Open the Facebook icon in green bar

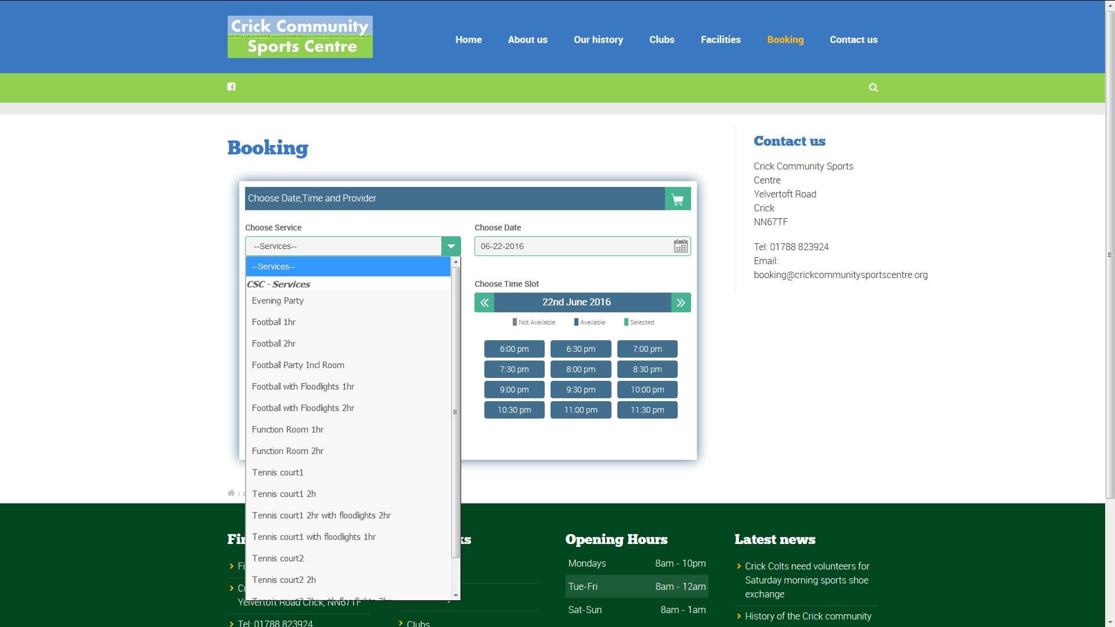pos(231,87)
